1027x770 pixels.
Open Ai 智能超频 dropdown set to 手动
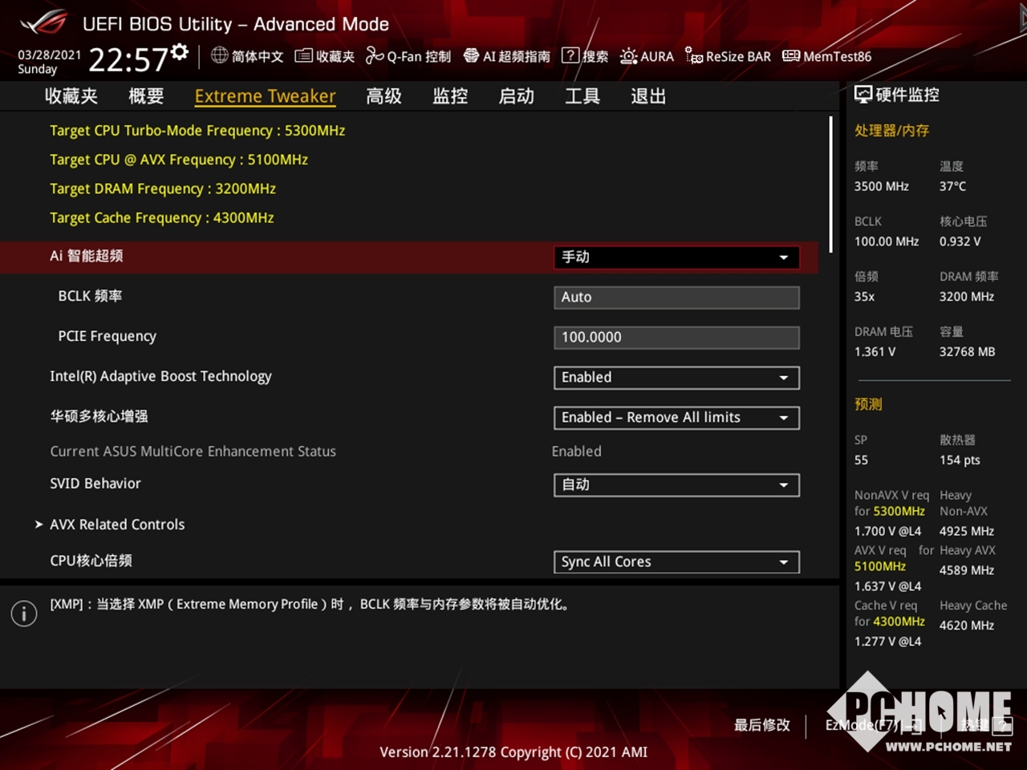(676, 257)
